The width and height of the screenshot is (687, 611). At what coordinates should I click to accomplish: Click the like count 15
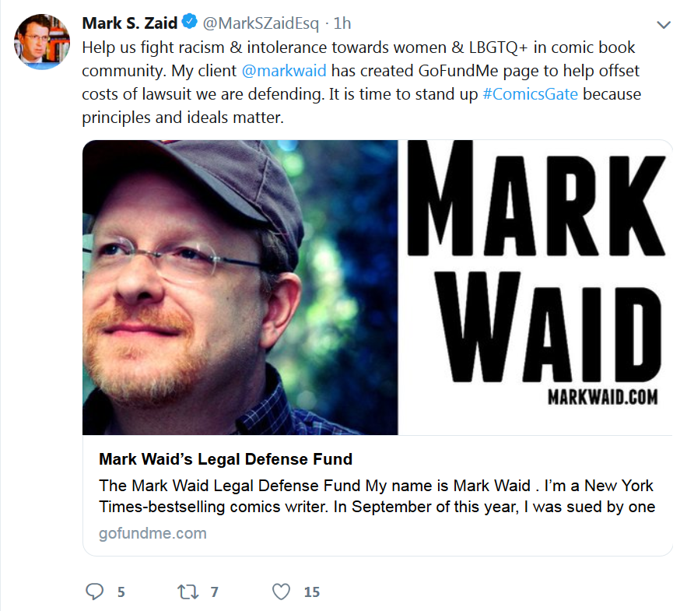pyautogui.click(x=312, y=592)
